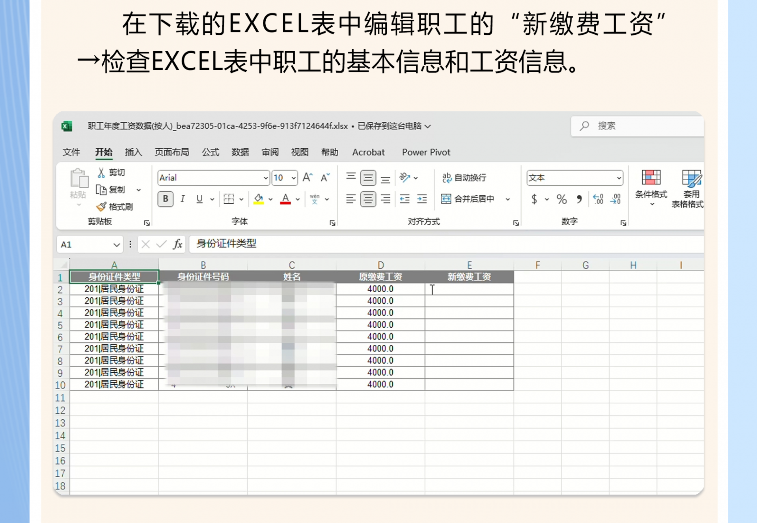Image resolution: width=757 pixels, height=523 pixels.
Task: Toggle Italic formatting button
Action: [x=183, y=199]
